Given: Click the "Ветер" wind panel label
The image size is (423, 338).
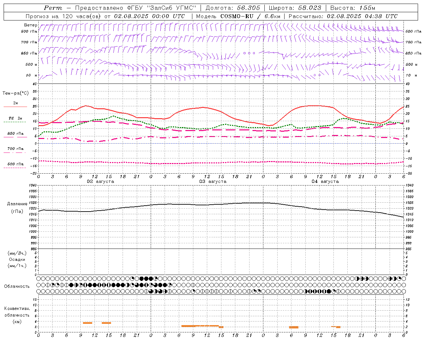Looking at the screenshot, I should [x=31, y=25].
